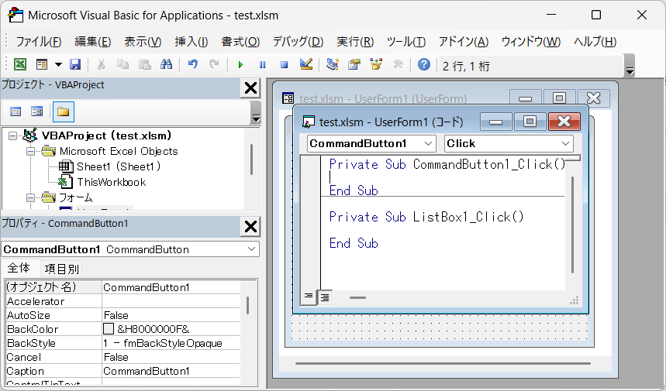666x391 pixels.
Task: Select the Accelerator property row
Action: 123,301
